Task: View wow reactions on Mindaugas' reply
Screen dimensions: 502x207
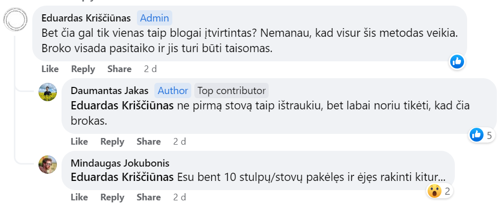Action: point(439,191)
